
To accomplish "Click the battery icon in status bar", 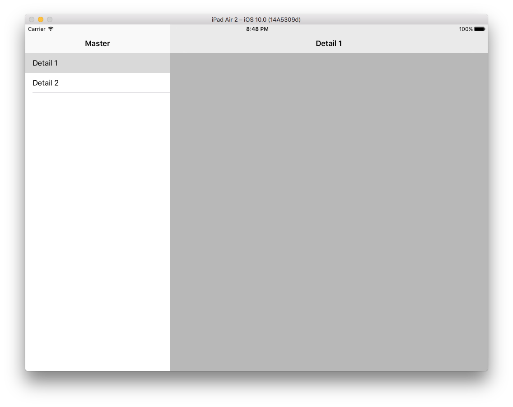I will click(x=480, y=29).
